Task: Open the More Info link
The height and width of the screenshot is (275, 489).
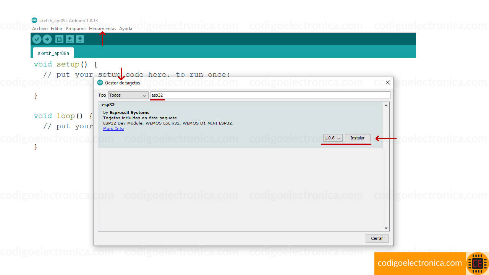Action: 113,128
